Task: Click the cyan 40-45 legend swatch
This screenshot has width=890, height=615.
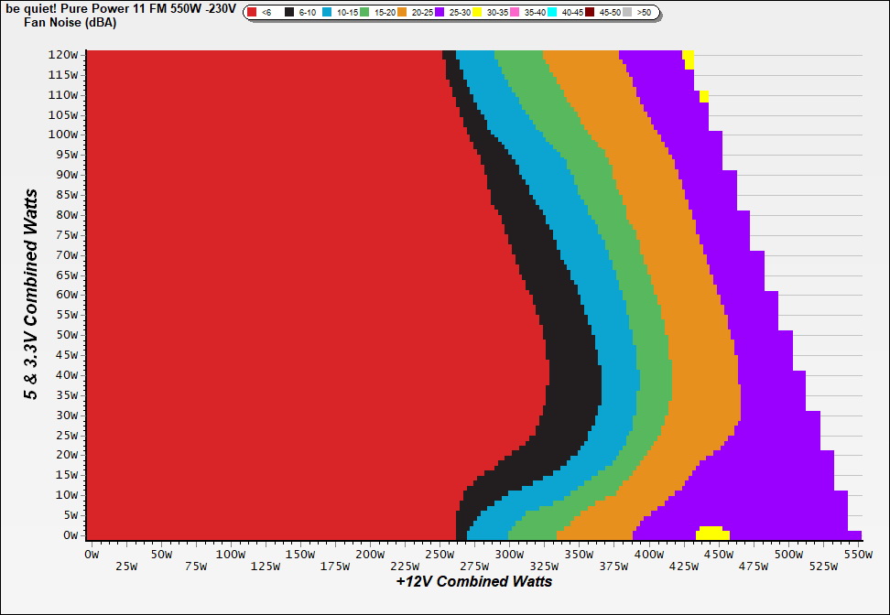Action: [554, 13]
